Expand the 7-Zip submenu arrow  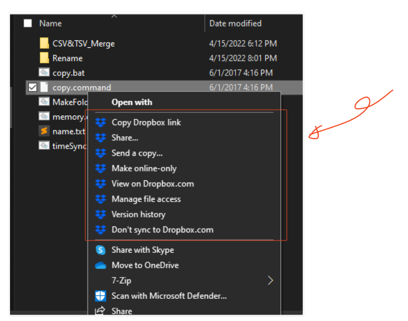270,281
